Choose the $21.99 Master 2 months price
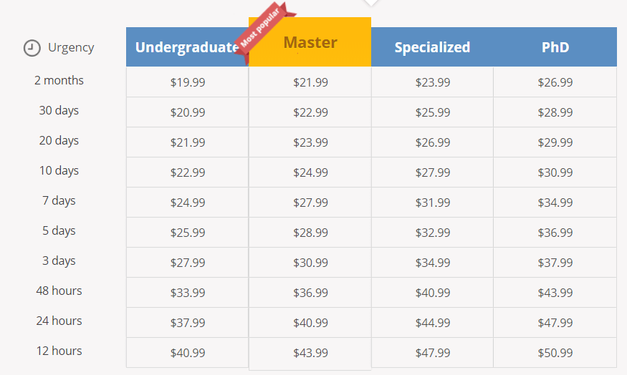 click(x=310, y=82)
